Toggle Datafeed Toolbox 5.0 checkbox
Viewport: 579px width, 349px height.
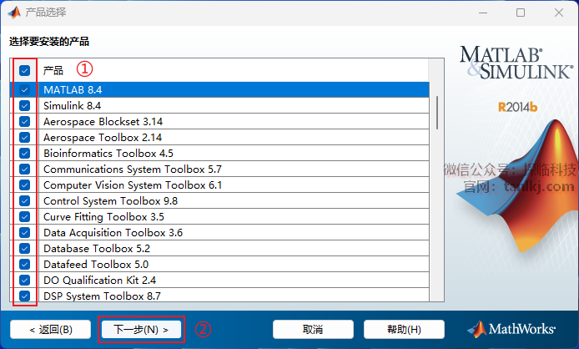[x=24, y=265]
